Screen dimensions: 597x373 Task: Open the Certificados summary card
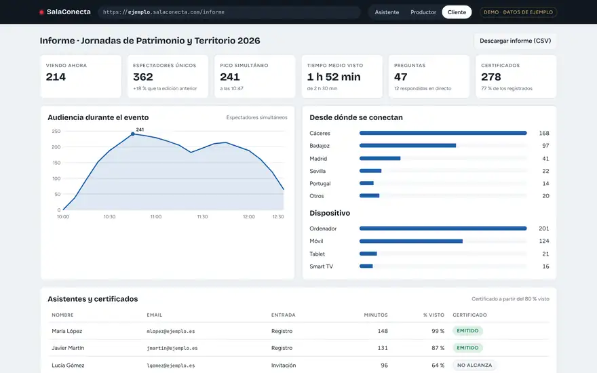pyautogui.click(x=516, y=77)
